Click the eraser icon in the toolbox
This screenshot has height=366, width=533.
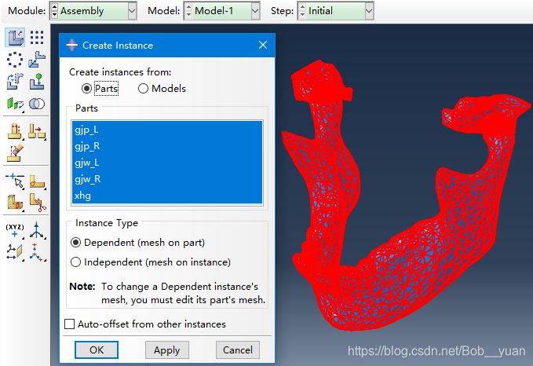pos(16,152)
